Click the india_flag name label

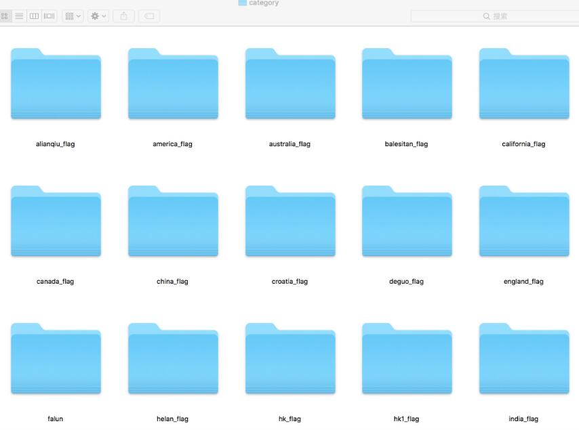523,419
